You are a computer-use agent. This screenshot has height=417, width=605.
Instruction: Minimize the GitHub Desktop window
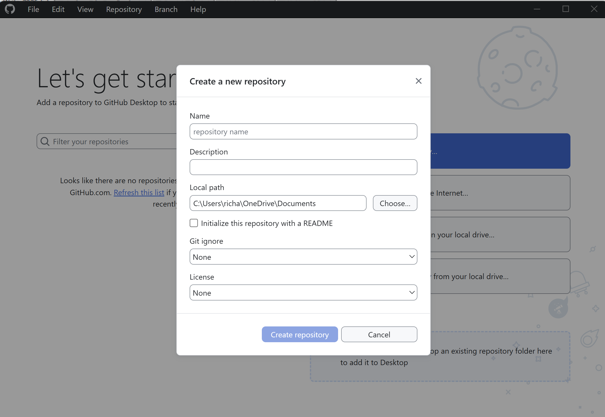coord(537,9)
